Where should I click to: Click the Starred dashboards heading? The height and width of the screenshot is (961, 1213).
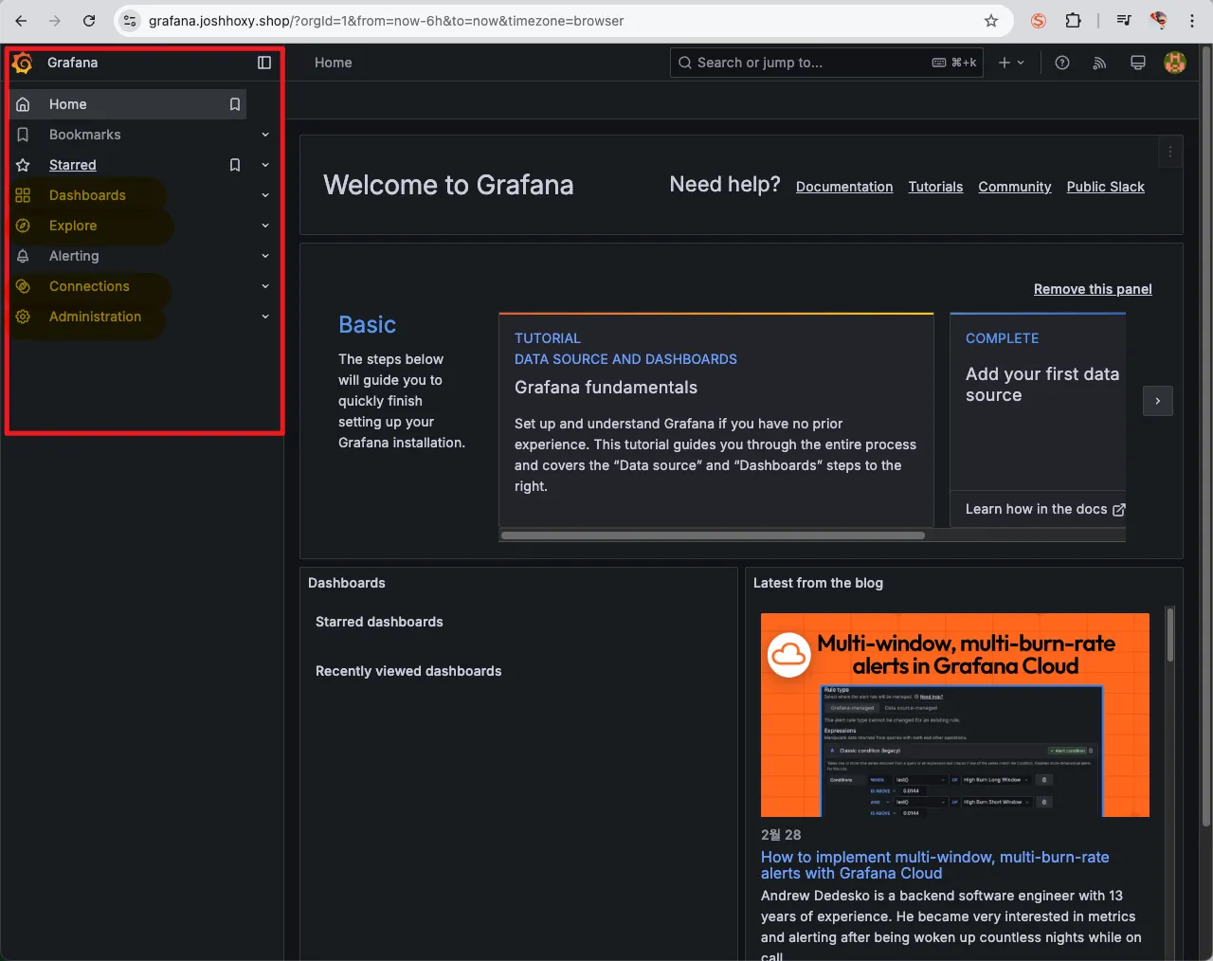pos(379,622)
